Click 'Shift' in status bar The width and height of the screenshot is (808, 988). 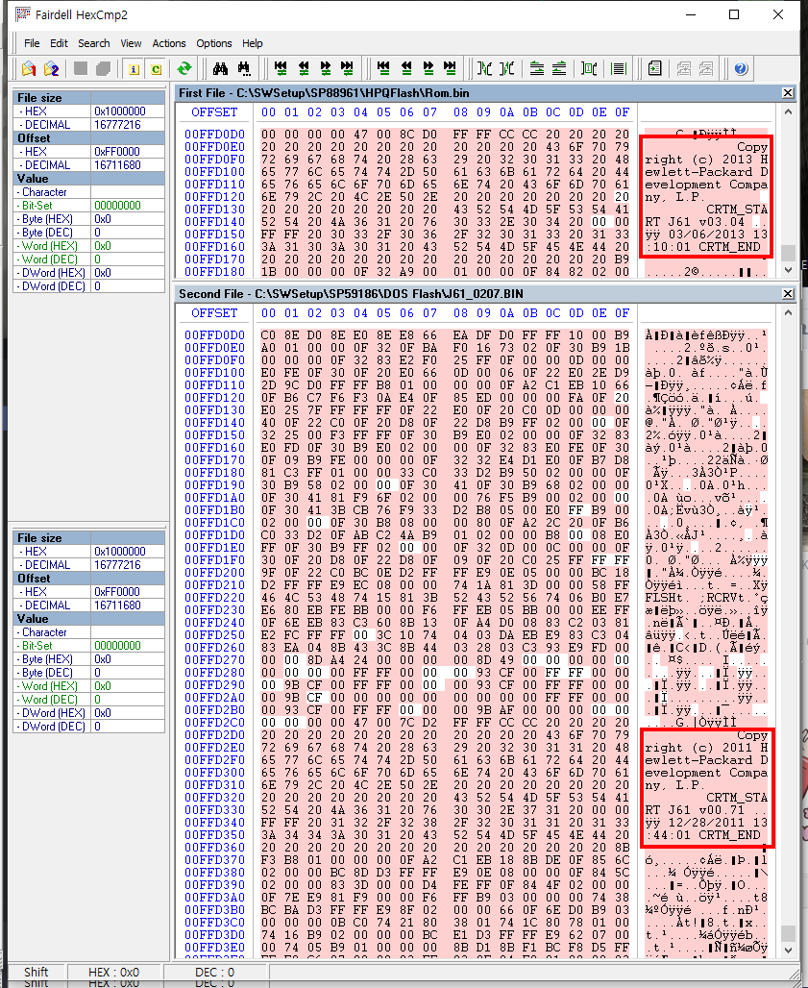(x=36, y=973)
